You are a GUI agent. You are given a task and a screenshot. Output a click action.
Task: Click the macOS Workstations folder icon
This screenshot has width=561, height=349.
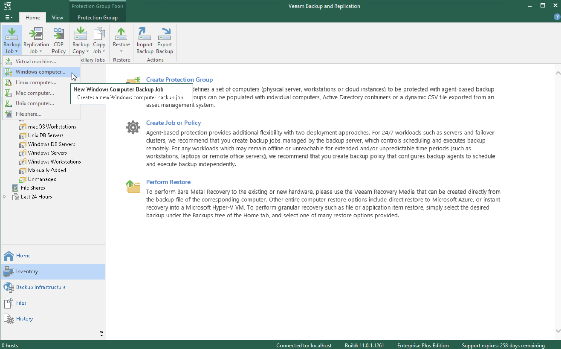pyautogui.click(x=22, y=127)
